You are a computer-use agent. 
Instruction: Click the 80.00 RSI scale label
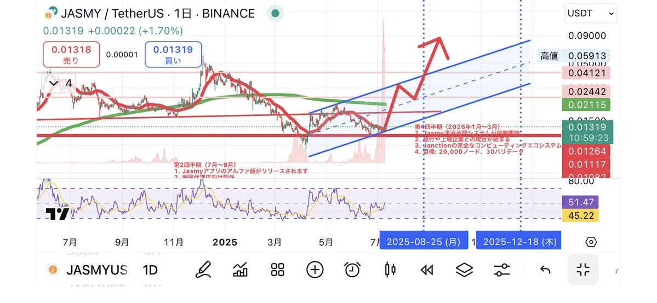581,181
